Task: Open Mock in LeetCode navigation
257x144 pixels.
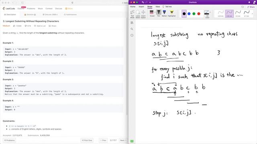Action: click(x=40, y=8)
